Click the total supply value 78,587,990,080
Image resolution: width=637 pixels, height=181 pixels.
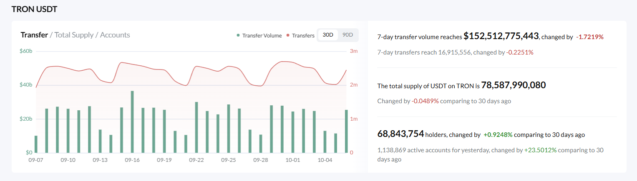(514, 85)
